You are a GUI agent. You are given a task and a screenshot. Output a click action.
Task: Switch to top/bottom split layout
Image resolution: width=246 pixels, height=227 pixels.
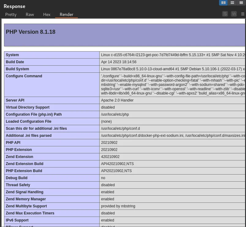point(233,3)
